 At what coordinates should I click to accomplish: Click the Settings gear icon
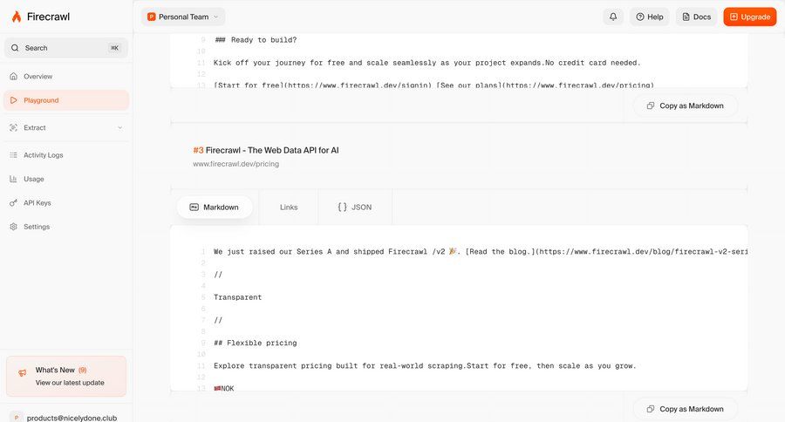[x=13, y=227]
